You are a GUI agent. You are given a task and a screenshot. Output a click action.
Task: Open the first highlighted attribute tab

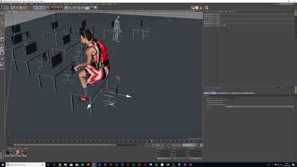(210, 93)
